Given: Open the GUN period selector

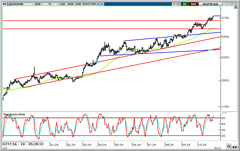Looking at the screenshot, I should click(38, 4).
